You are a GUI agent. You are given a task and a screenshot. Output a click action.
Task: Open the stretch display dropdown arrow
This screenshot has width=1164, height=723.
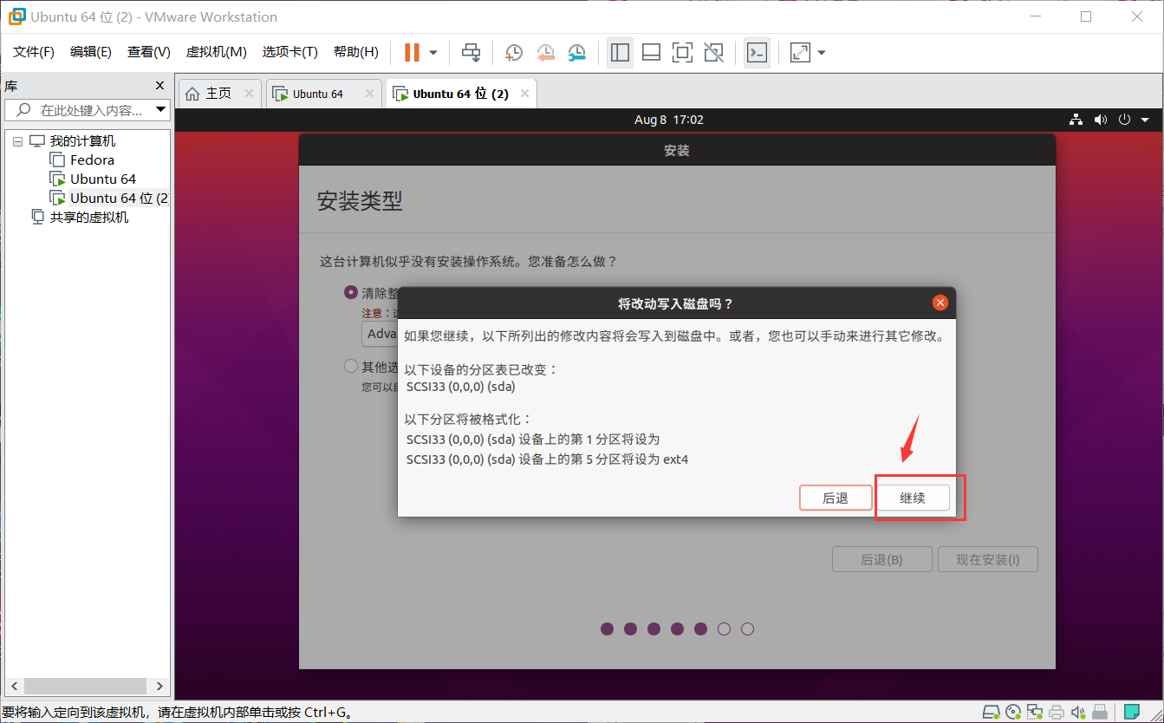point(822,53)
